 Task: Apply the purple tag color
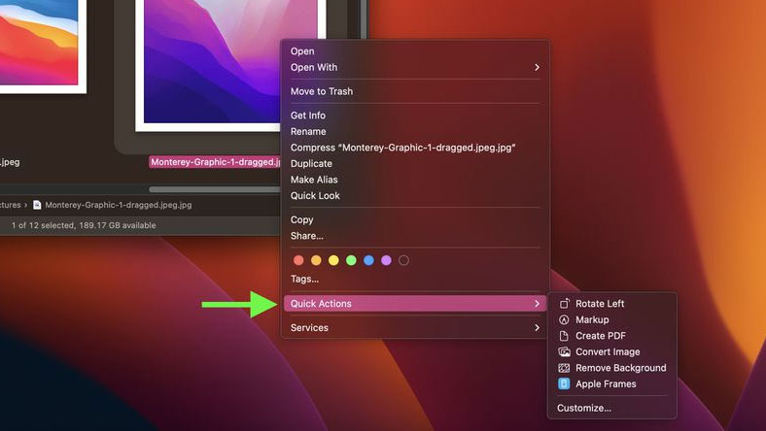tap(387, 260)
